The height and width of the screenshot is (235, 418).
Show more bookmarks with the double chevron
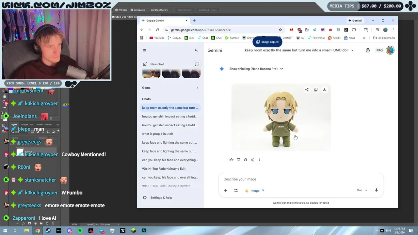click(x=364, y=38)
